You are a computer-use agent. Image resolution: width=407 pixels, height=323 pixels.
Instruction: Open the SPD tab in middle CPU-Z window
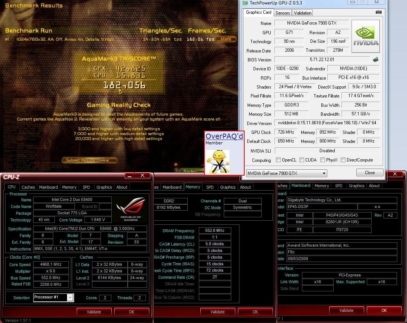click(210, 187)
